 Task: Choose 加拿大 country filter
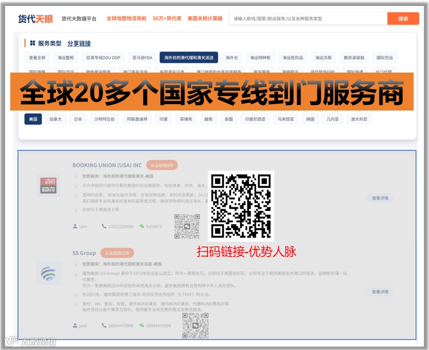click(x=55, y=119)
